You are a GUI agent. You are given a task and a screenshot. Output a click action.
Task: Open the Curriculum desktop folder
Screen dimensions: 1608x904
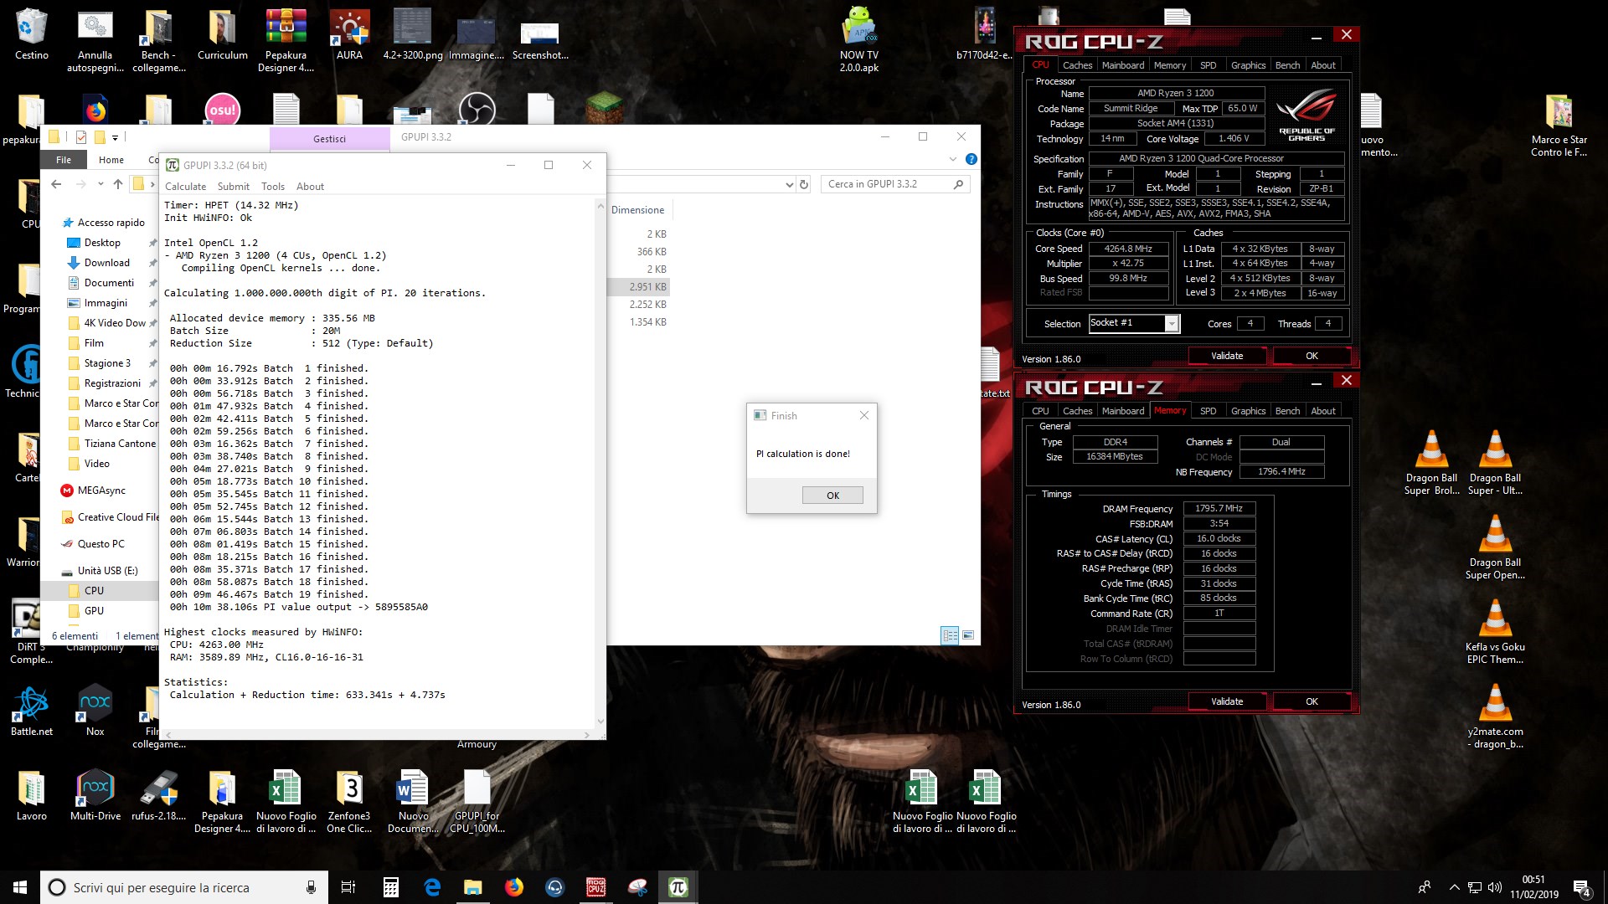coord(222,35)
